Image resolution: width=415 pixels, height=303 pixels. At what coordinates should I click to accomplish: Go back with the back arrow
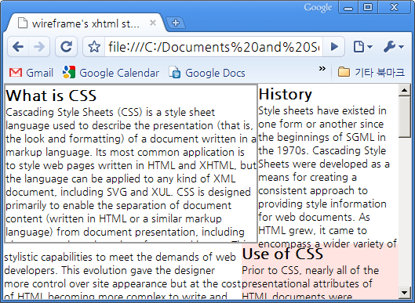(18, 47)
